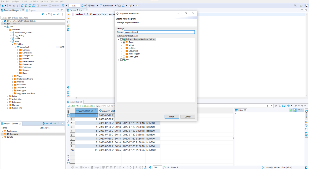Check the Sequences checkbox in wizard
This screenshot has height=169, width=309.
point(124,51)
